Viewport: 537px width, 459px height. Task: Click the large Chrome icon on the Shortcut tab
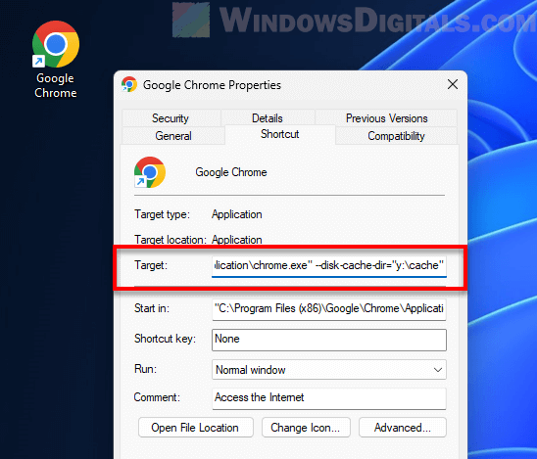(x=150, y=172)
